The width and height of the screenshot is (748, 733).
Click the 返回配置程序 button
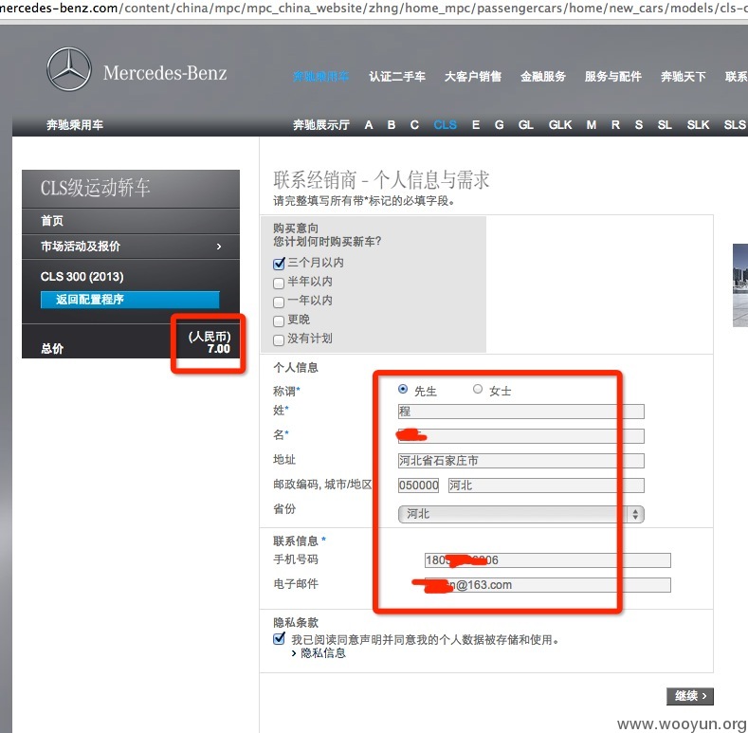pos(130,300)
